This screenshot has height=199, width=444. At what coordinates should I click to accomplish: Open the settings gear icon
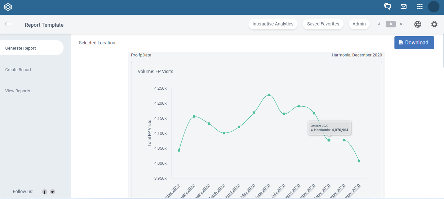pyautogui.click(x=434, y=24)
